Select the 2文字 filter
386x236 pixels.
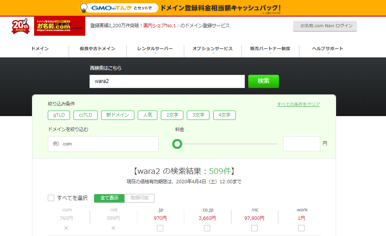(x=172, y=115)
